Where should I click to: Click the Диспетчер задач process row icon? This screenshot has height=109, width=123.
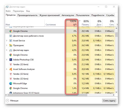(x=11, y=50)
